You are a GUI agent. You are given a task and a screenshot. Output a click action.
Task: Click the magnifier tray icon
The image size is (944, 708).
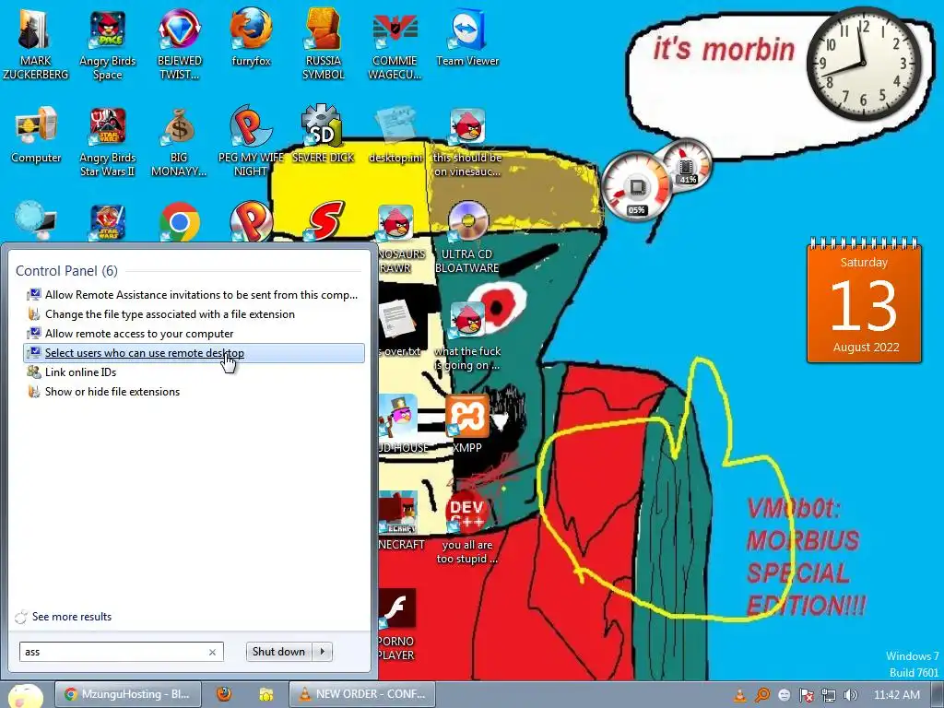point(762,695)
